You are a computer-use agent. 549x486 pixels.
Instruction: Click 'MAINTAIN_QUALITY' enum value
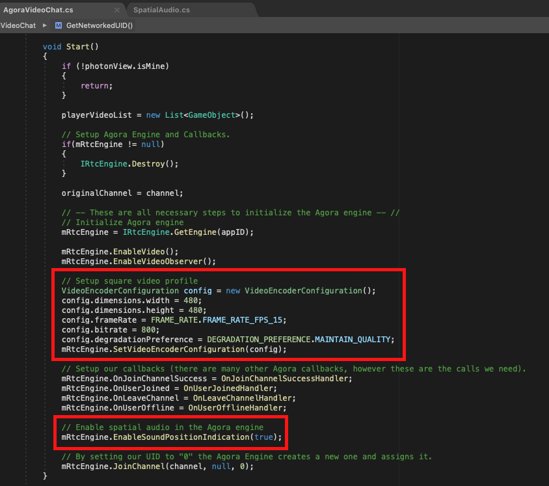point(353,340)
